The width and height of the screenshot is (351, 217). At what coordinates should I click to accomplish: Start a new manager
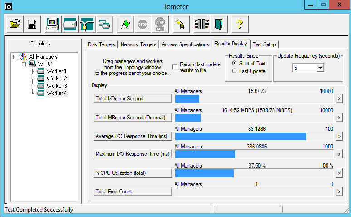click(53, 24)
